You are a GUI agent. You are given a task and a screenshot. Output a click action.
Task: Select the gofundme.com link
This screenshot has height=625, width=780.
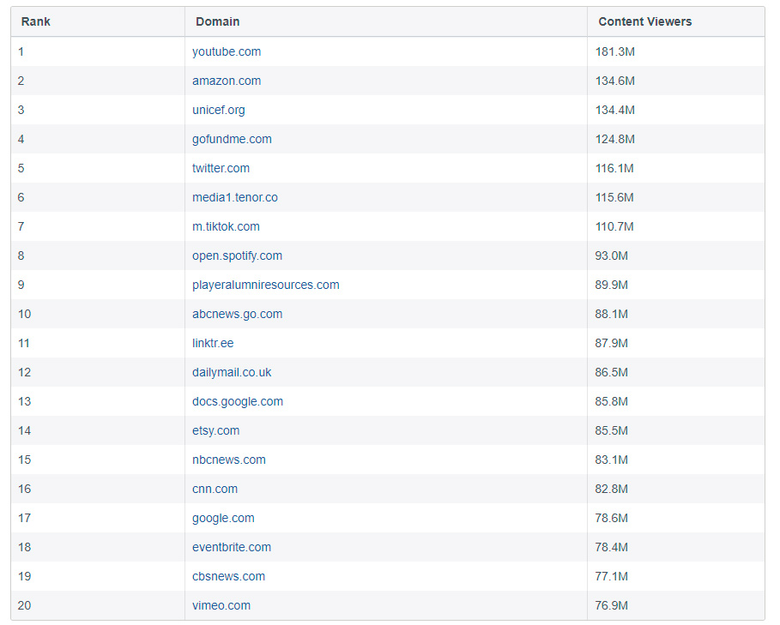(232, 139)
